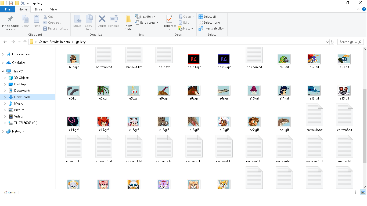
Task: Open the File menu
Action: [8, 9]
